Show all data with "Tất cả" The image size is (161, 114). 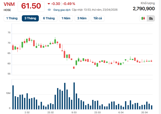(x=97, y=18)
